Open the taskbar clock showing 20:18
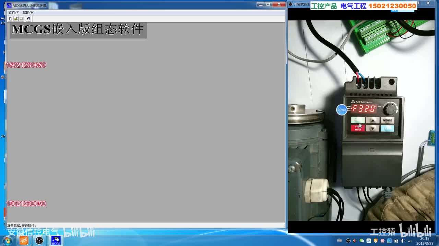The height and width of the screenshot is (246, 439). coord(425,241)
